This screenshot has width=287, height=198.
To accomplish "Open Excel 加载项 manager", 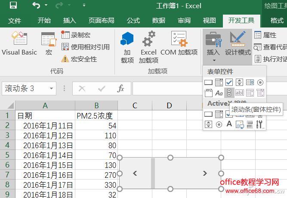I will pyautogui.click(x=148, y=47).
